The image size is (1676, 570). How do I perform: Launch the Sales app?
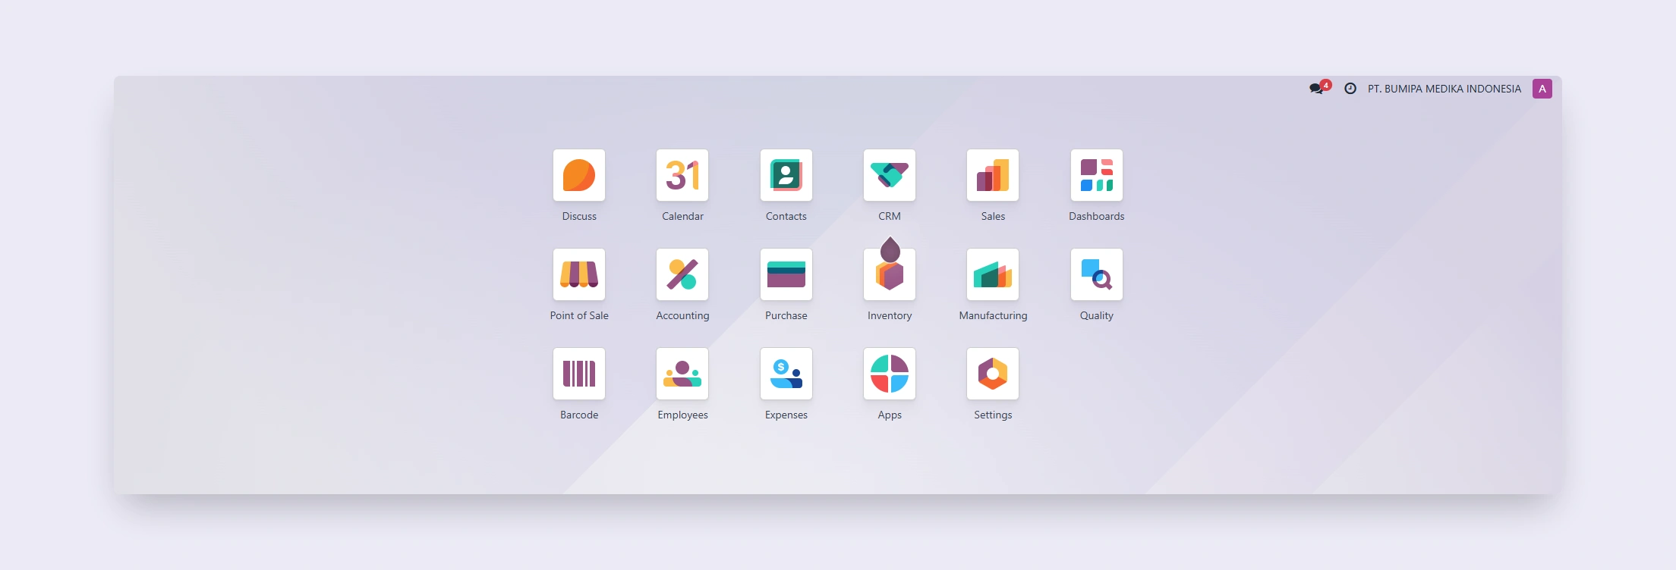point(993,175)
